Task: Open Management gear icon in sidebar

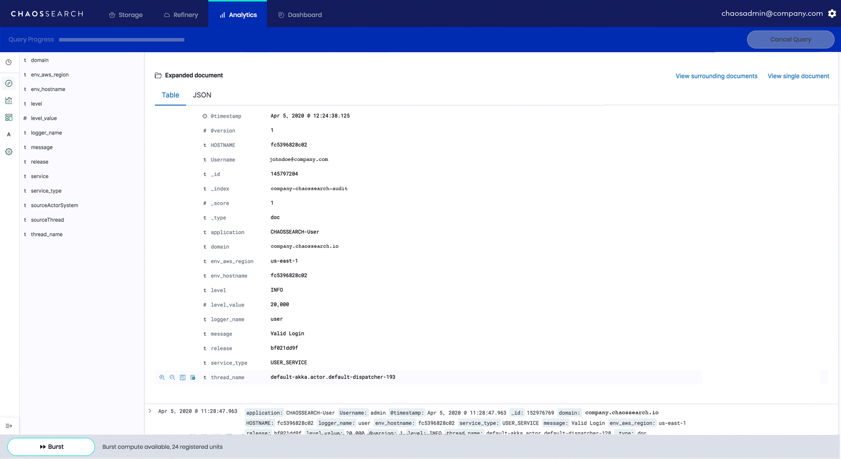Action: click(x=8, y=152)
